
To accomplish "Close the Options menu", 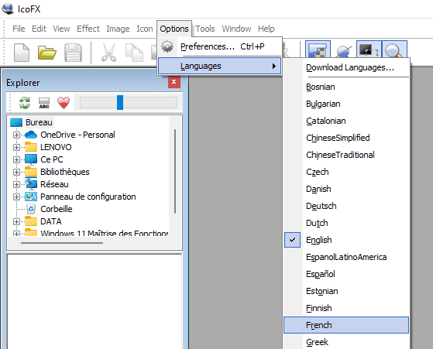I will [x=174, y=29].
